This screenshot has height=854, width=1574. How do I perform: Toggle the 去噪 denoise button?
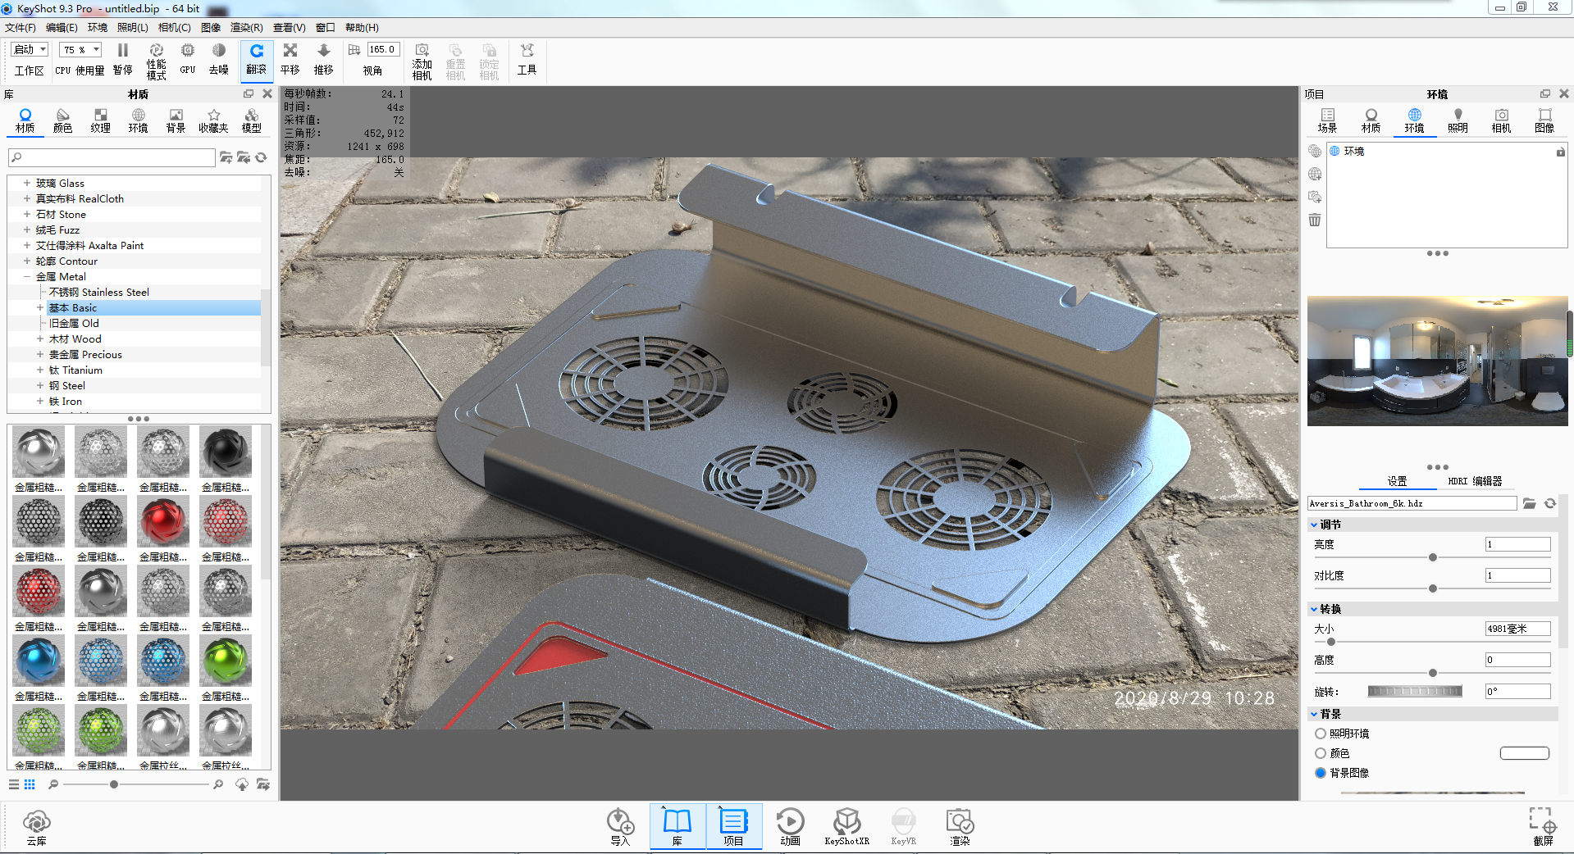218,60
